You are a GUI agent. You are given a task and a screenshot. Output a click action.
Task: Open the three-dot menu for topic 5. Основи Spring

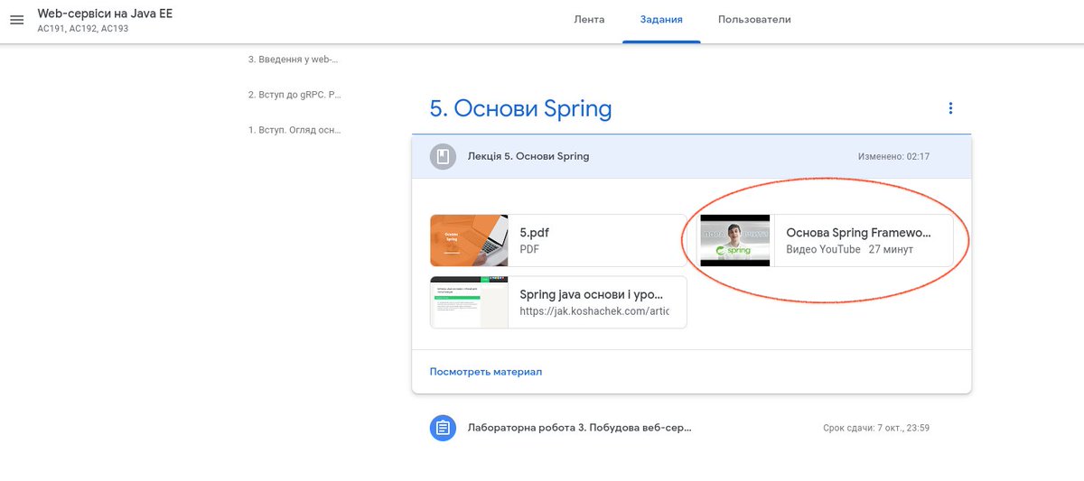(x=950, y=108)
